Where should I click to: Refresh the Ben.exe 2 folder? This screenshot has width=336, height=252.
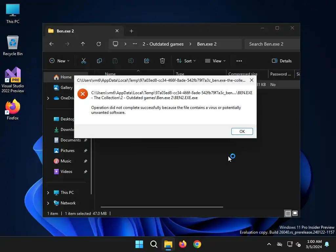click(x=98, y=44)
